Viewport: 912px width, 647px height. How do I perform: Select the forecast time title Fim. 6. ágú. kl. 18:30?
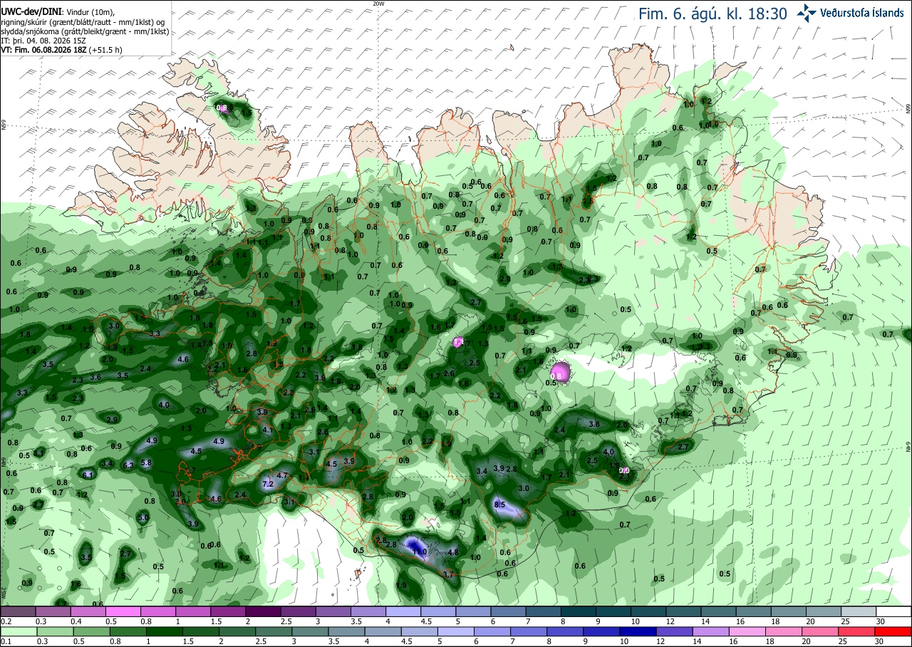712,14
